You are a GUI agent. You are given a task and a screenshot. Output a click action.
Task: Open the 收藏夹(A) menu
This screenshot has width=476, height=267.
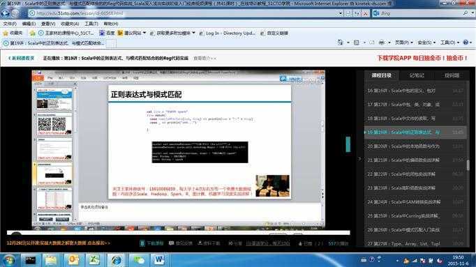point(70,24)
